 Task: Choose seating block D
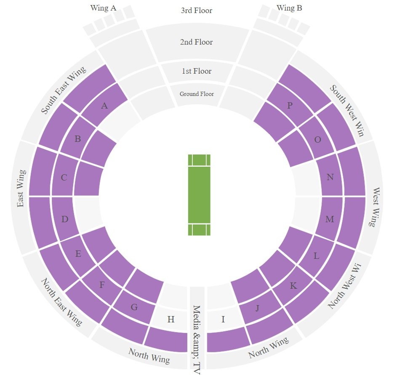pos(65,219)
